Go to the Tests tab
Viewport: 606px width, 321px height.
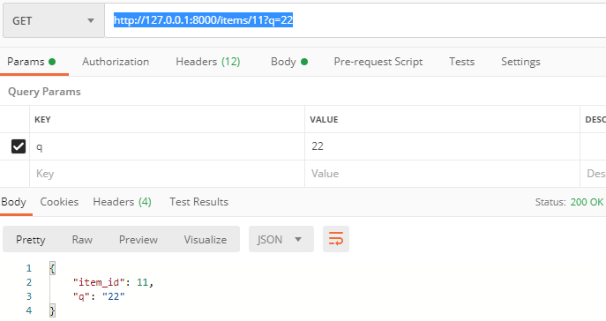[461, 62]
